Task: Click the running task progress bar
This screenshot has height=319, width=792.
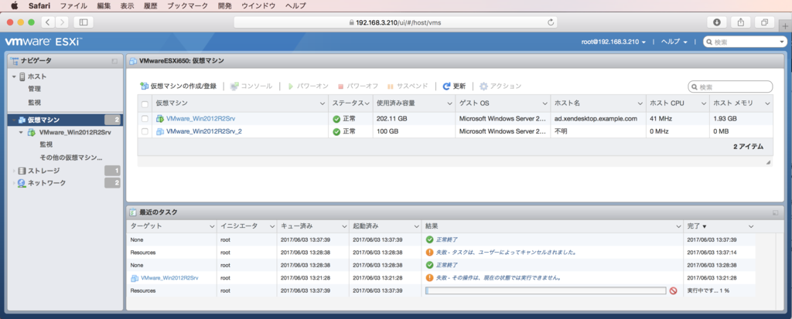Action: 545,290
